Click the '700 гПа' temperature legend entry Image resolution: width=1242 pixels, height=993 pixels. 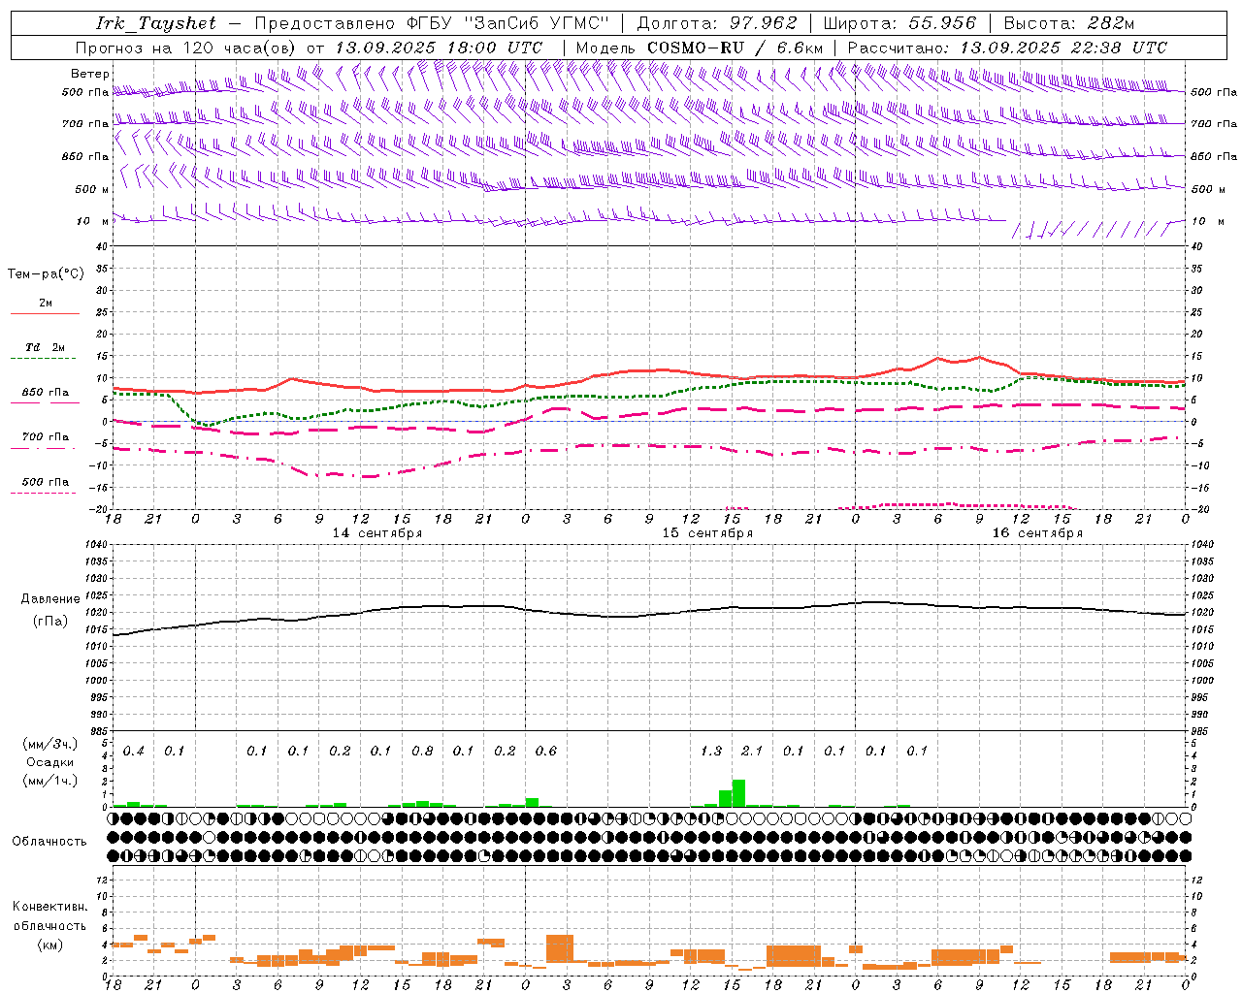tap(45, 437)
